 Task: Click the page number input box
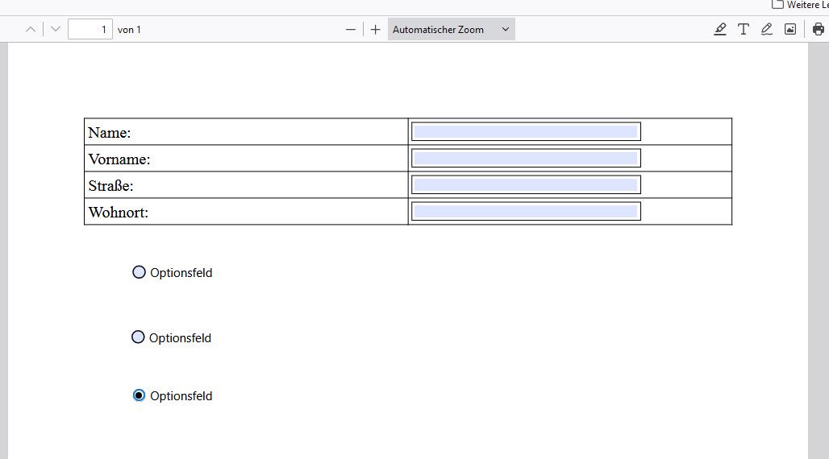tap(90, 30)
